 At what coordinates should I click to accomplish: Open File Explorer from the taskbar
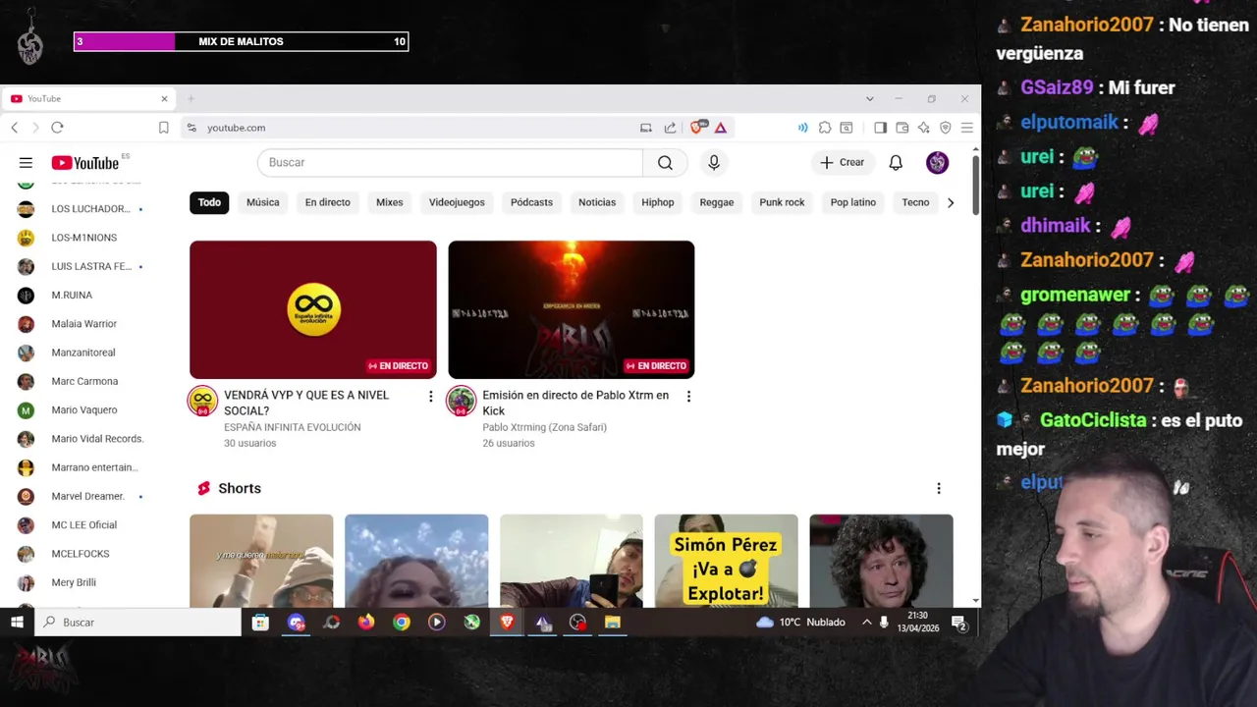pyautogui.click(x=613, y=623)
